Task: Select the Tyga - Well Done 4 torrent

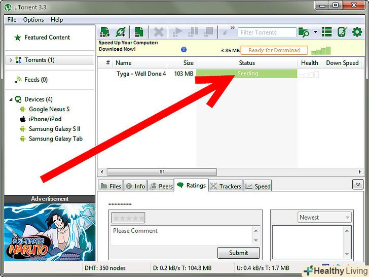Action: point(141,74)
